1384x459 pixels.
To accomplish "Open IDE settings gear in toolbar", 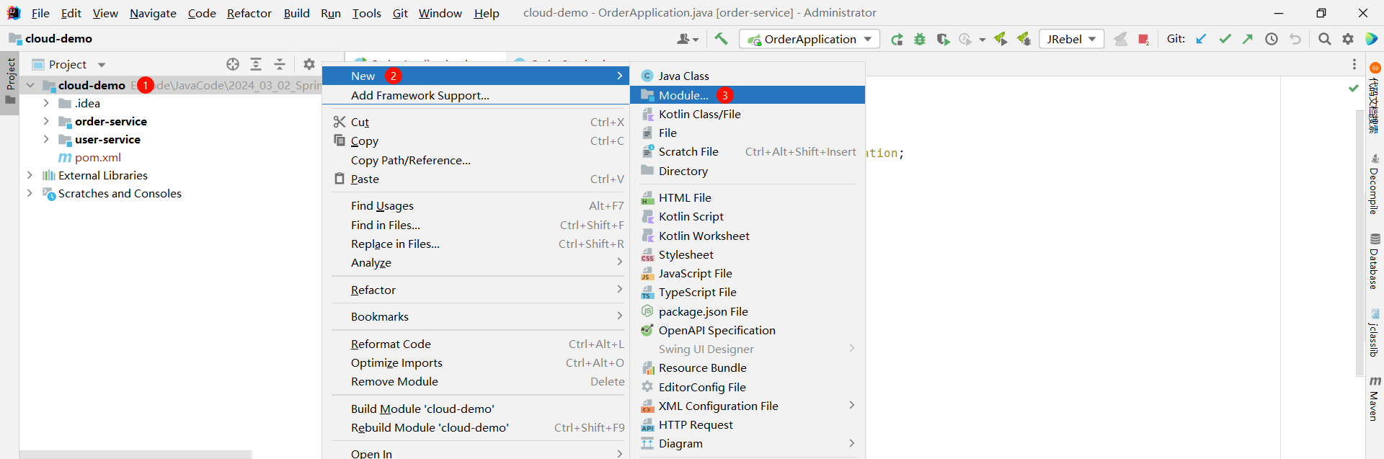I will (1348, 39).
